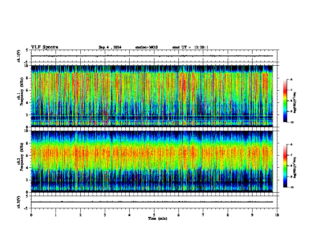Click the ch.1 colorbar log(PSD) unit label

(x=295, y=103)
